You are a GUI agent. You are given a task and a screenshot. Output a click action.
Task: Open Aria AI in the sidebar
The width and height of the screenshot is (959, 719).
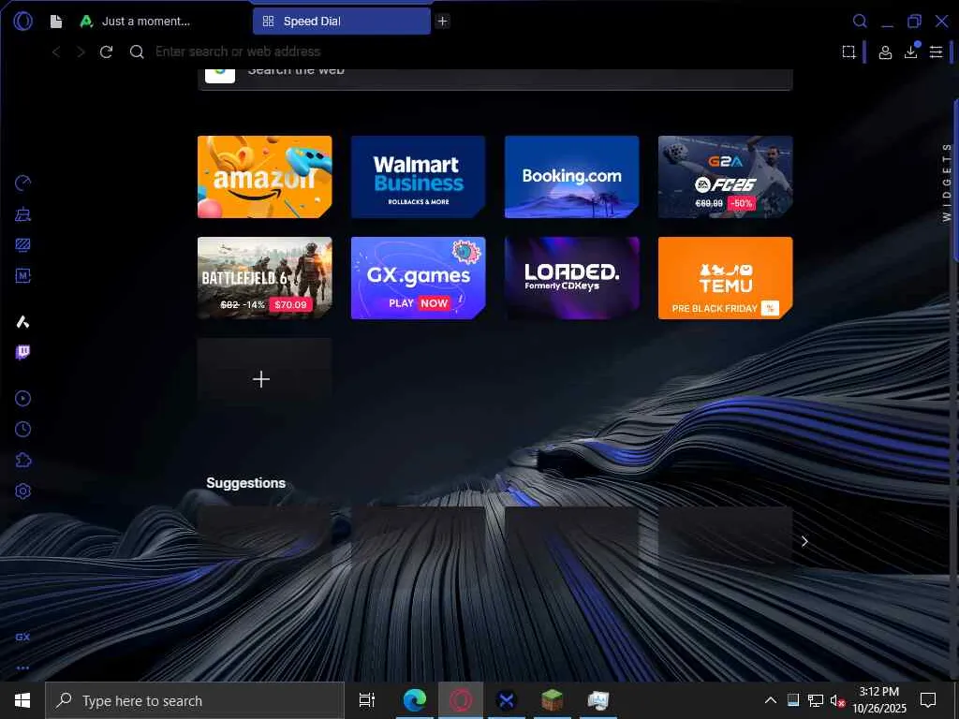point(22,322)
